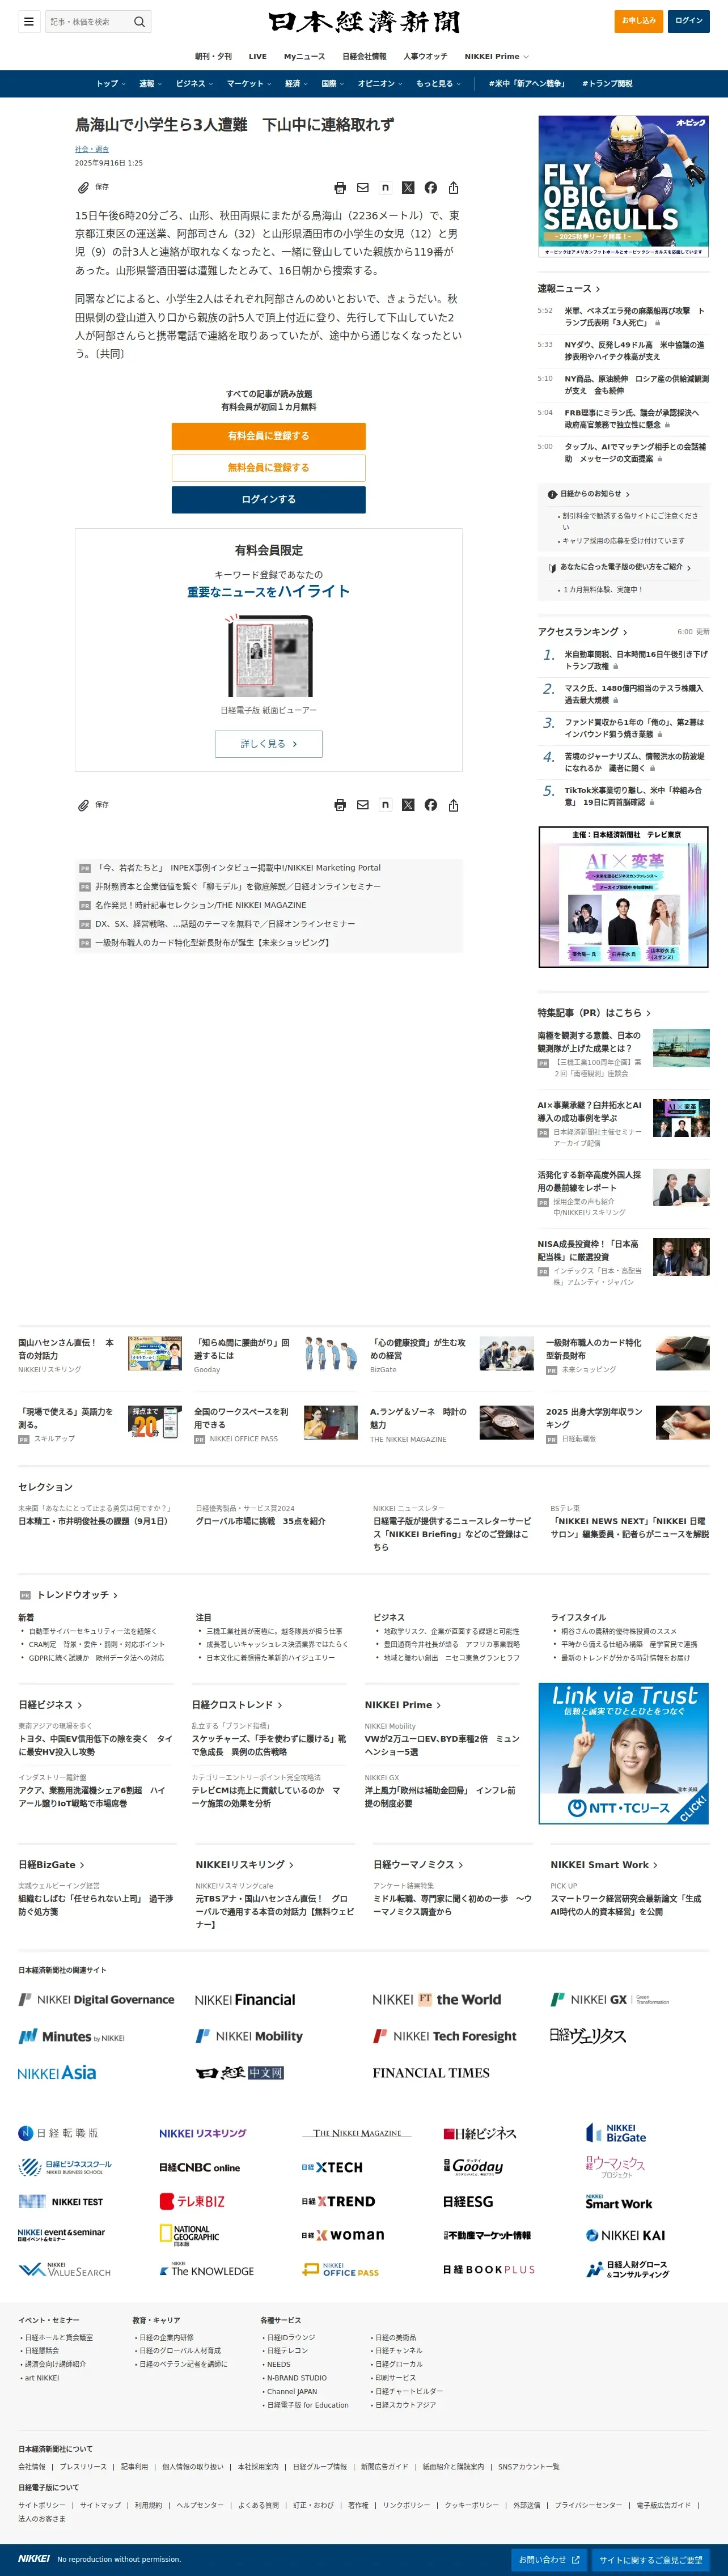
Task: Open the Myニュース menu item
Action: [x=304, y=57]
